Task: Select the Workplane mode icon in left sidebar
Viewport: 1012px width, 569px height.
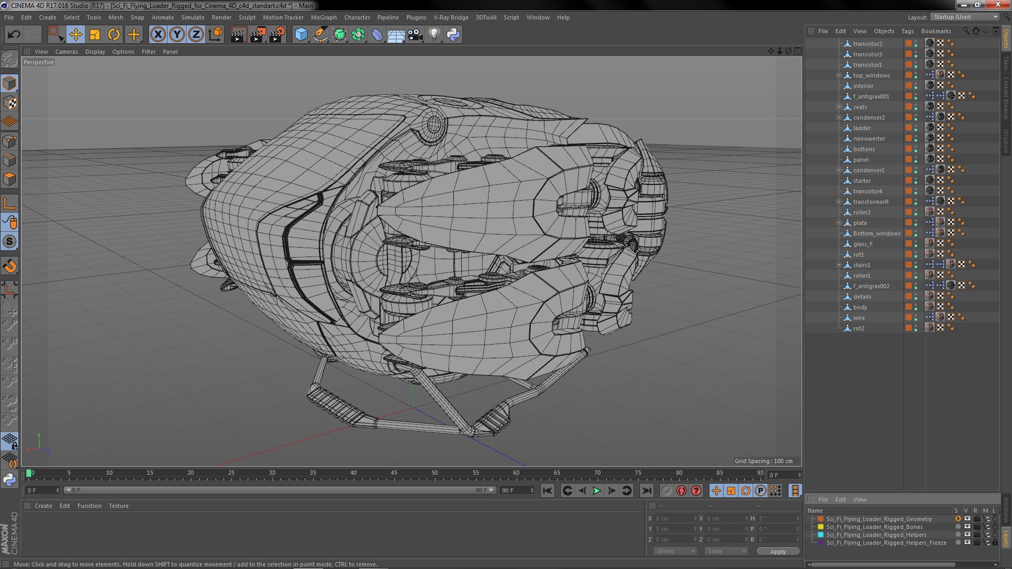Action: pyautogui.click(x=9, y=122)
